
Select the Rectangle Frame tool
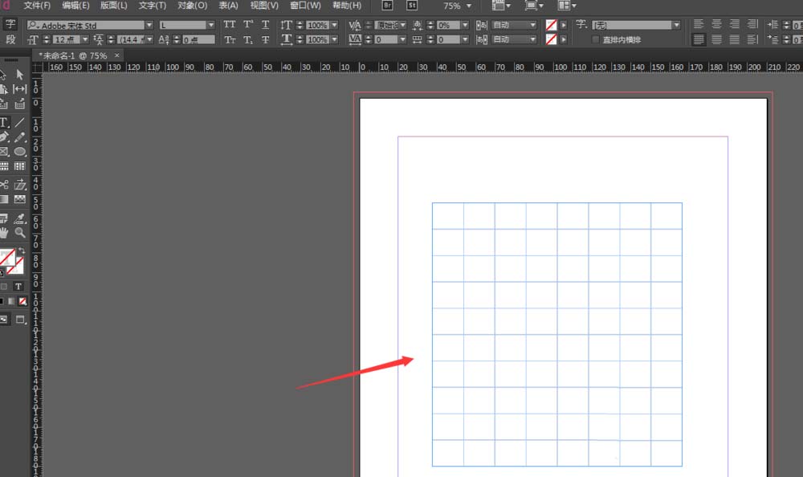[4, 152]
